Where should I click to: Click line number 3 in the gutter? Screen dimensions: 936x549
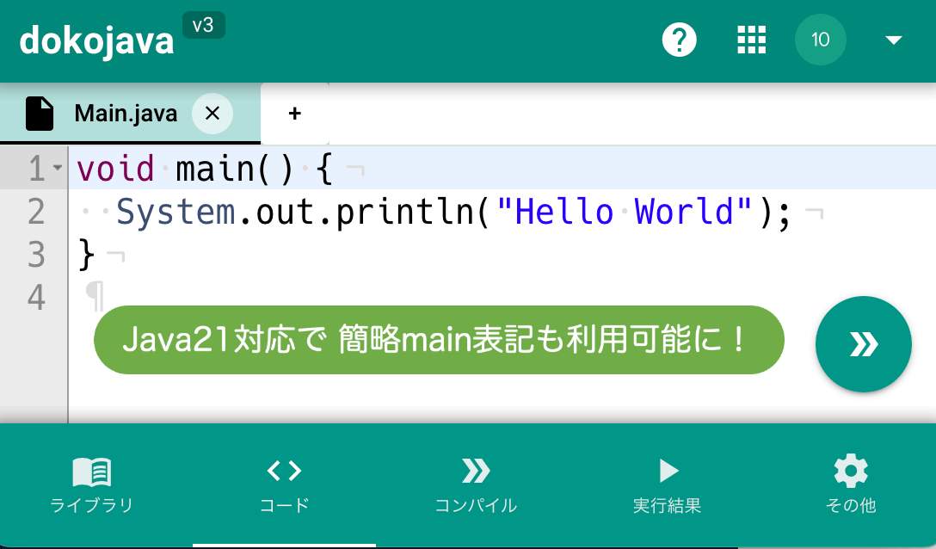pyautogui.click(x=35, y=255)
